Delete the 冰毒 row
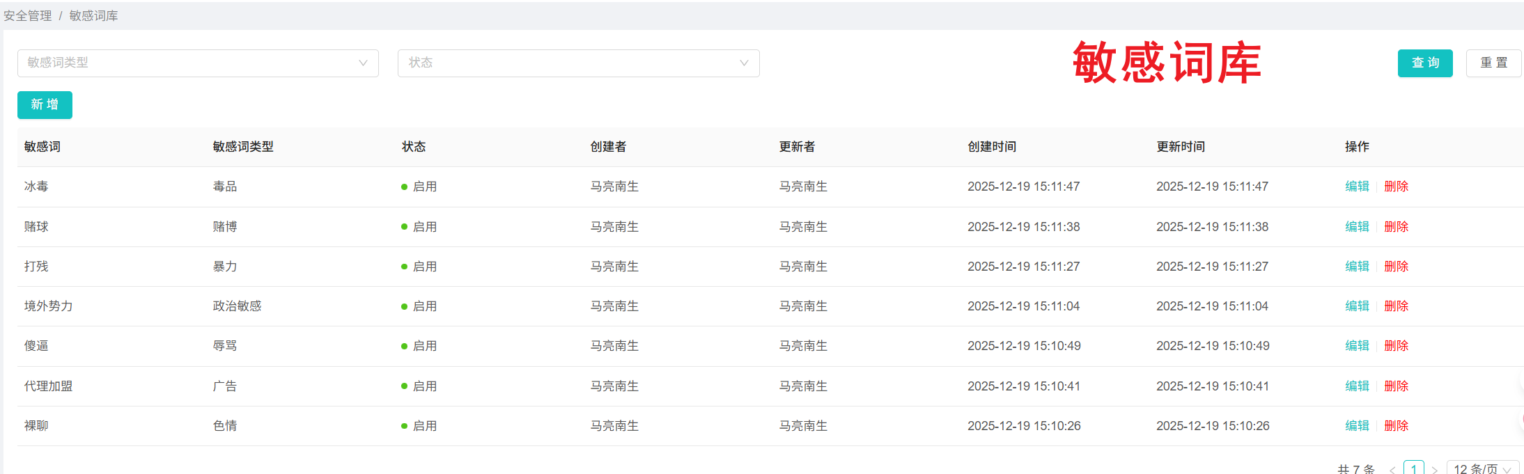 [x=1396, y=187]
